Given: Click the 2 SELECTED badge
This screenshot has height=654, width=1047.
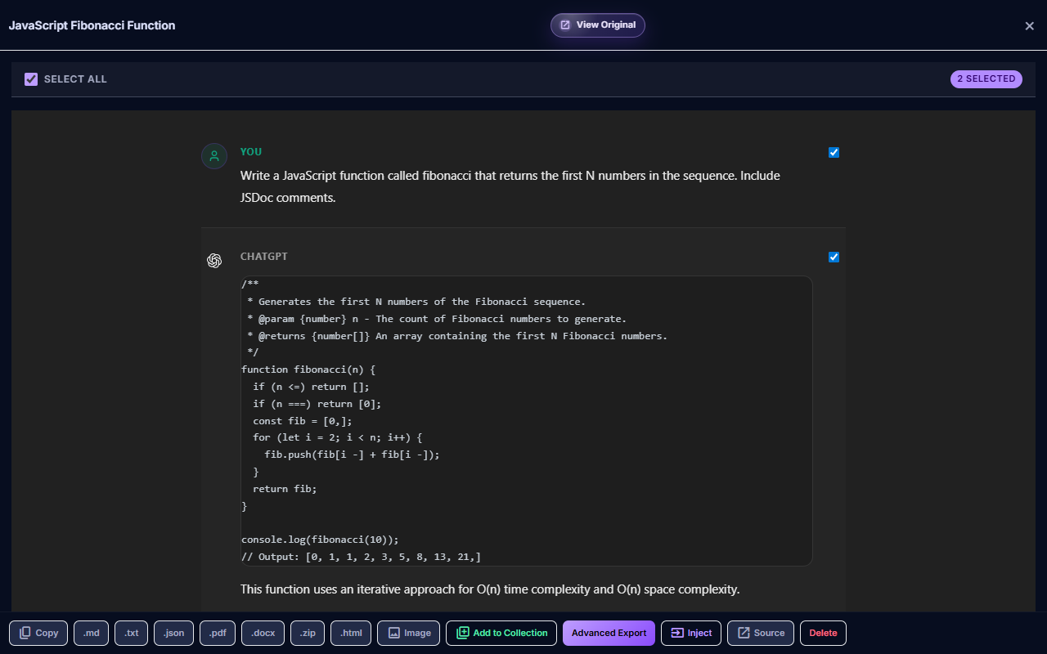Looking at the screenshot, I should coord(986,78).
